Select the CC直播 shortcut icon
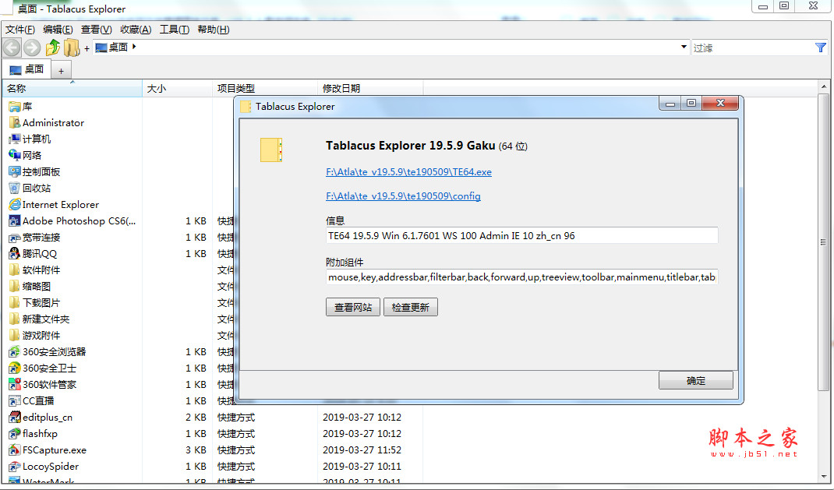Viewport: 834px width, 490px height. 15,400
